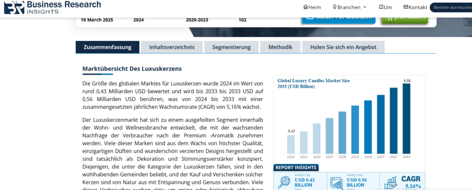
Task: Focus the Berichte durchsuchen search field
Action: point(451,7)
